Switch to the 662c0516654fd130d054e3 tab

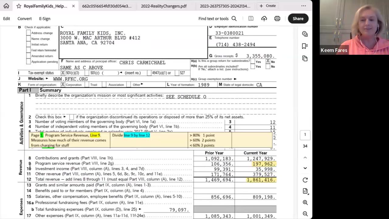[107, 6]
